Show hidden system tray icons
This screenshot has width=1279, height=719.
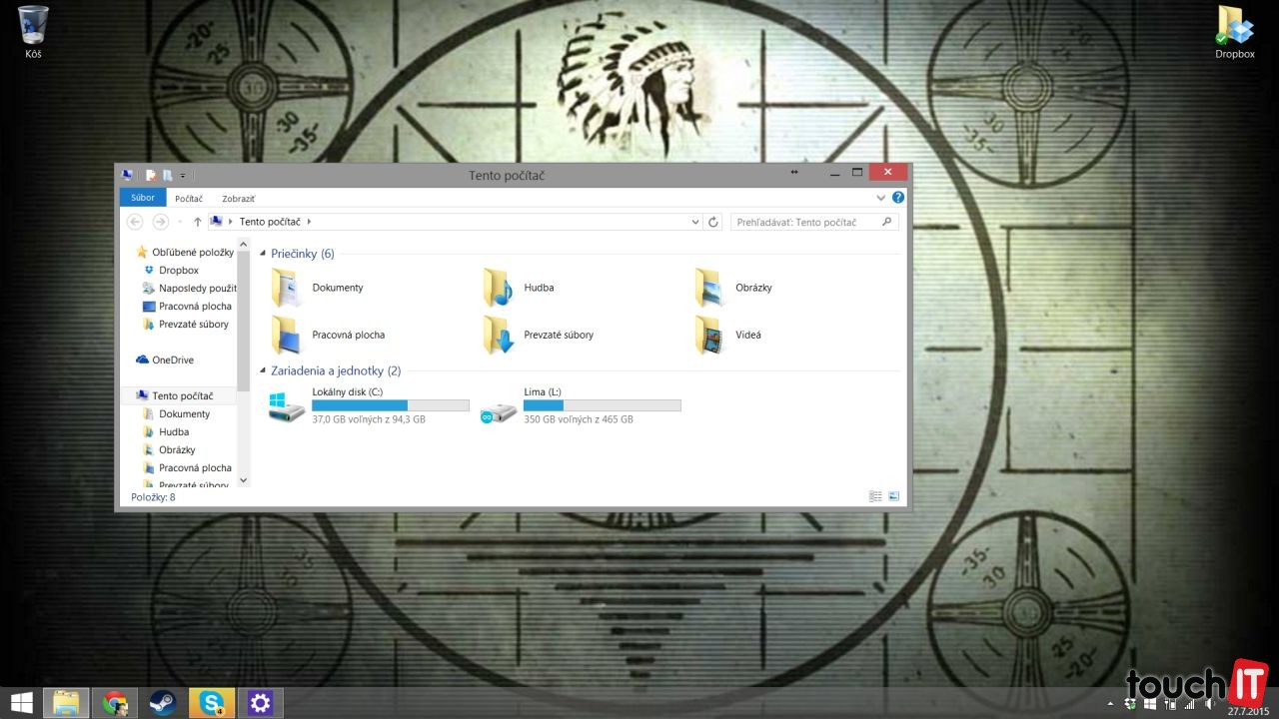[1110, 704]
